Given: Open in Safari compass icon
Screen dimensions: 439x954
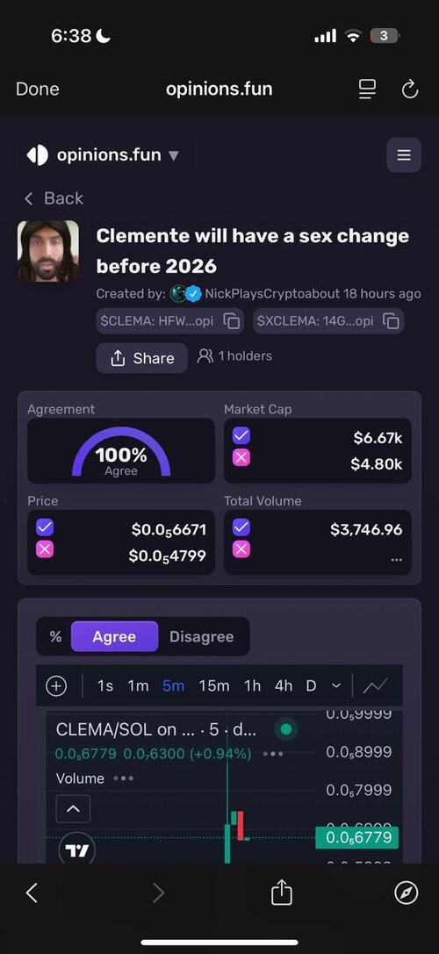Looking at the screenshot, I should point(407,893).
